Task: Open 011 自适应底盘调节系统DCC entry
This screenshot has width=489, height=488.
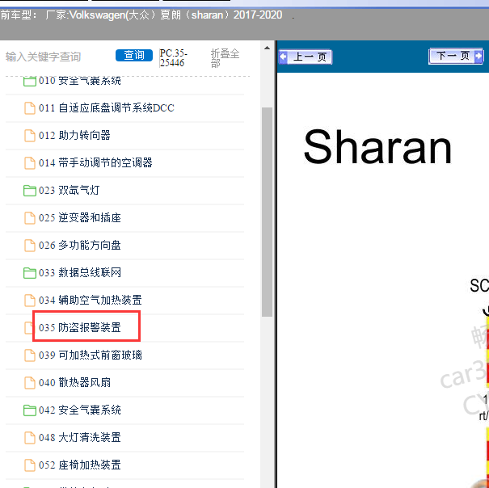Action: tap(107, 108)
